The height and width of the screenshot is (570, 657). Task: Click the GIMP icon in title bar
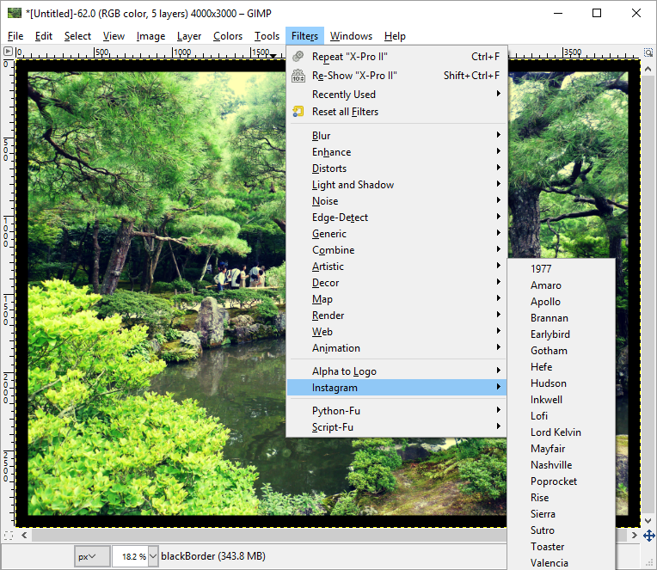[x=14, y=13]
